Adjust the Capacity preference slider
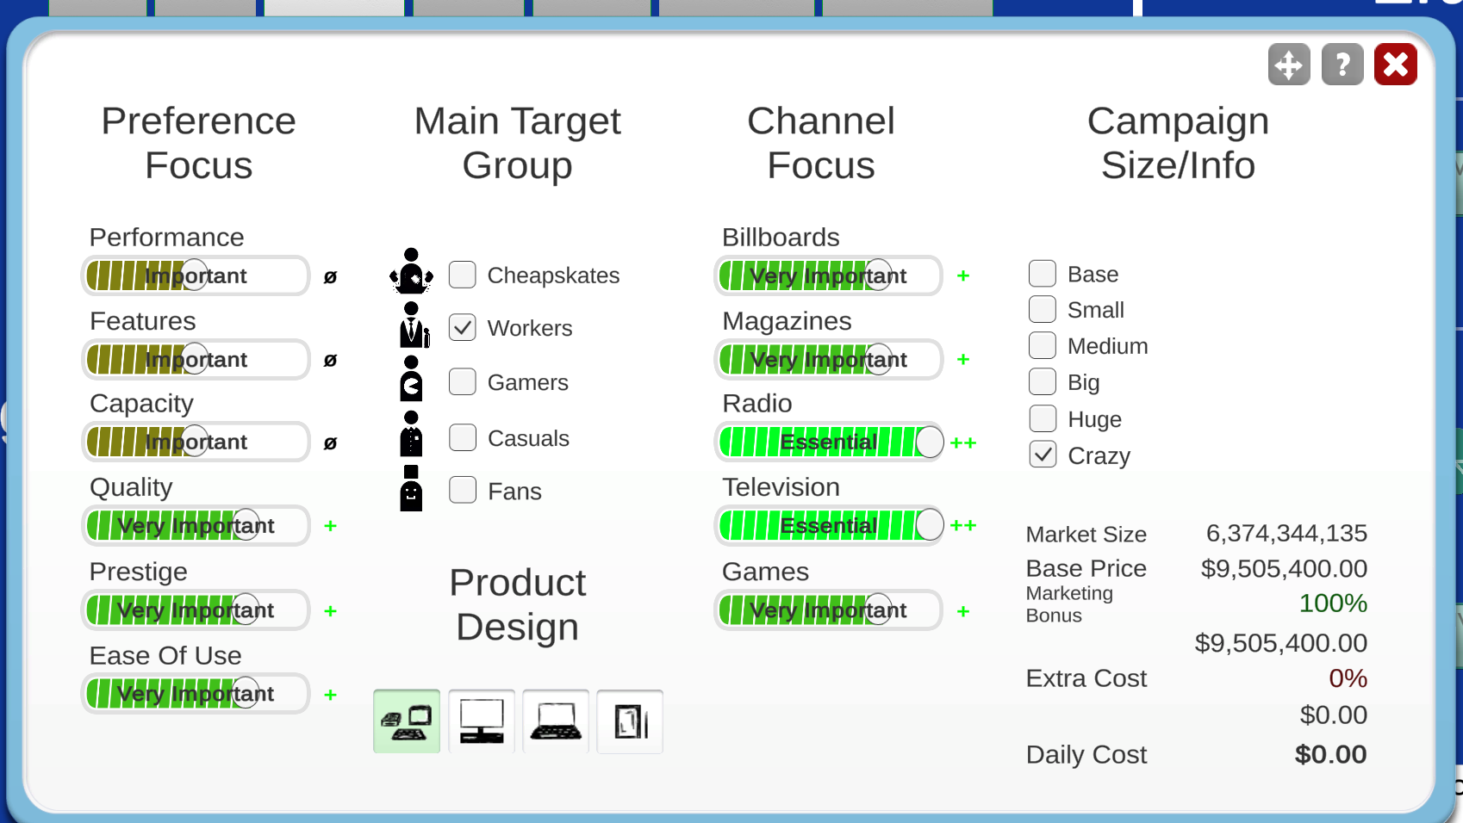The image size is (1463, 823). 196,442
